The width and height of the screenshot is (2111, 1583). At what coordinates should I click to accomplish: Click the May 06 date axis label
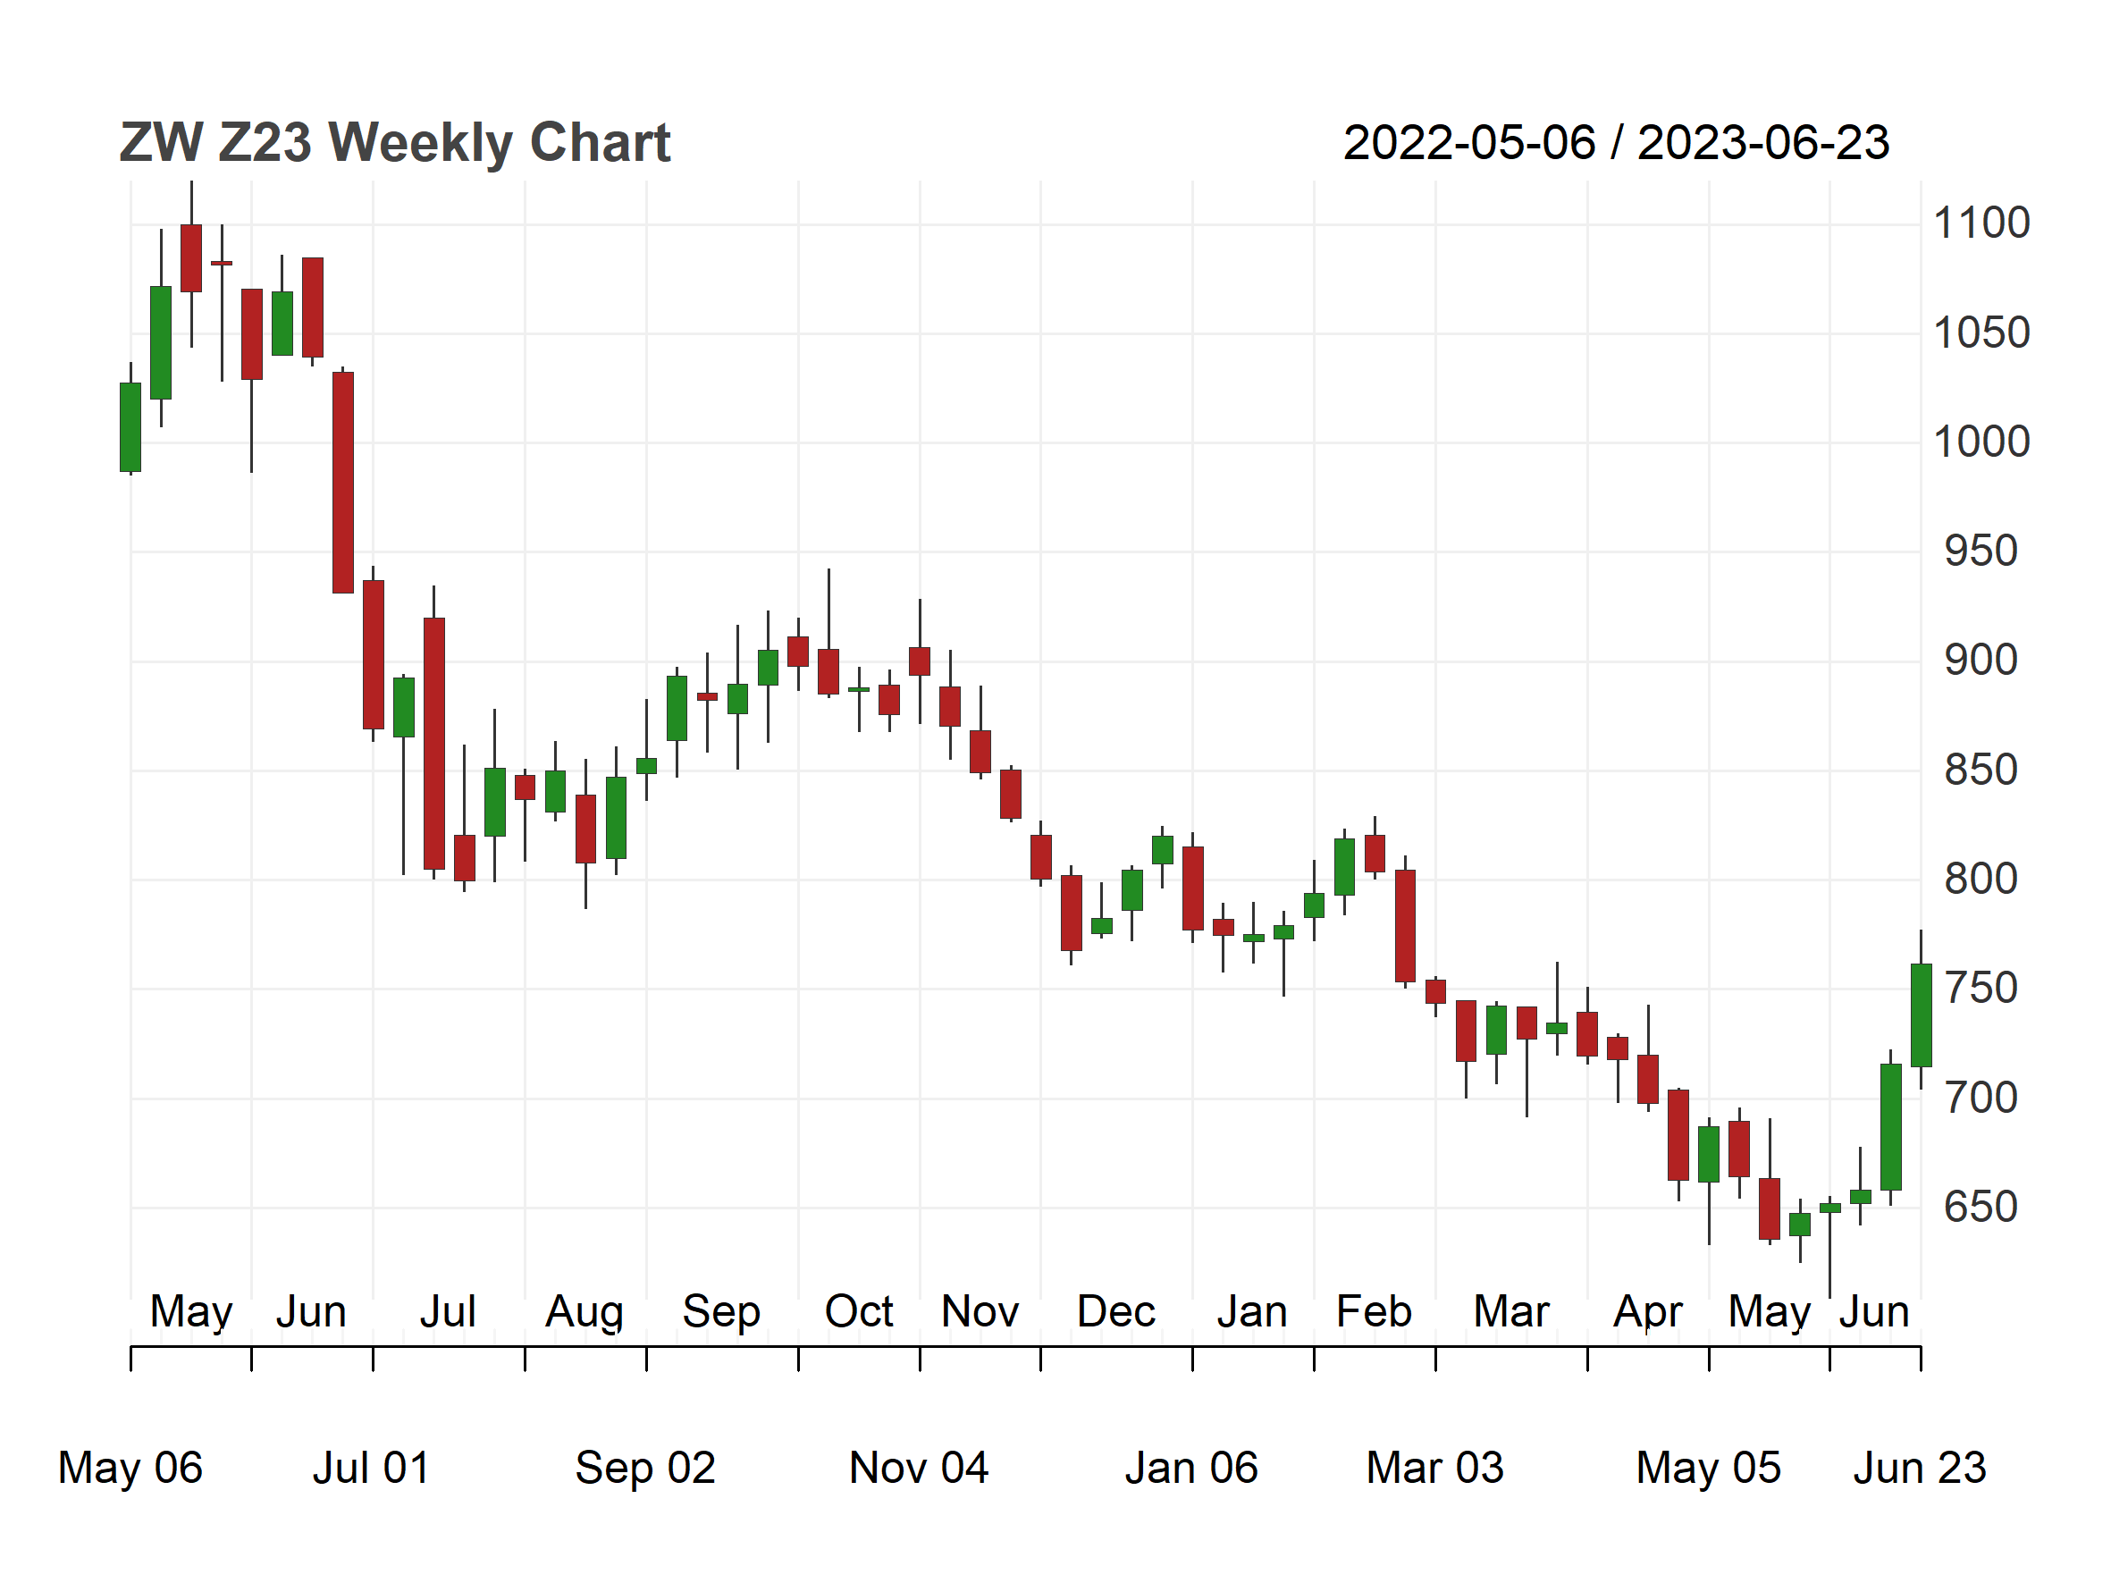(x=130, y=1468)
